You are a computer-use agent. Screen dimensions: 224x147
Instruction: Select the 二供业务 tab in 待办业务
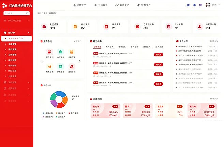tap(159, 47)
